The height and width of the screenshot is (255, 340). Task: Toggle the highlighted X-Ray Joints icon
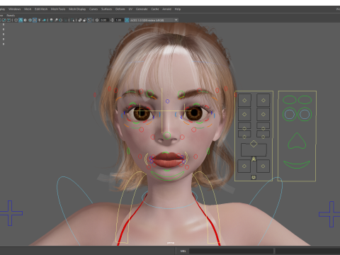pos(89,20)
